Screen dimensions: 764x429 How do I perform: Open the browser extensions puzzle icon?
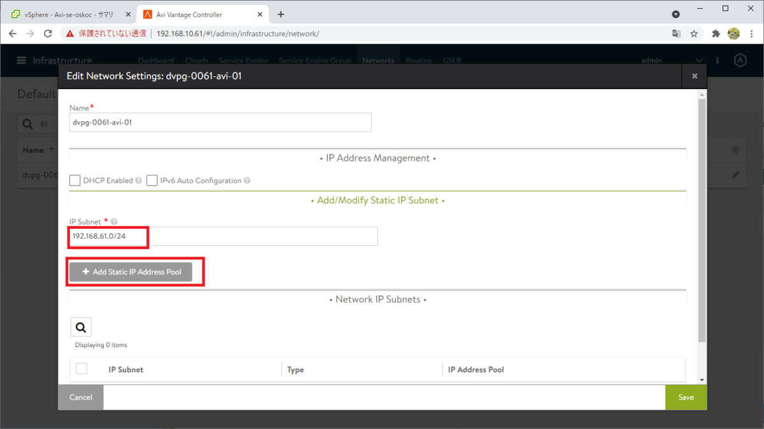(716, 34)
